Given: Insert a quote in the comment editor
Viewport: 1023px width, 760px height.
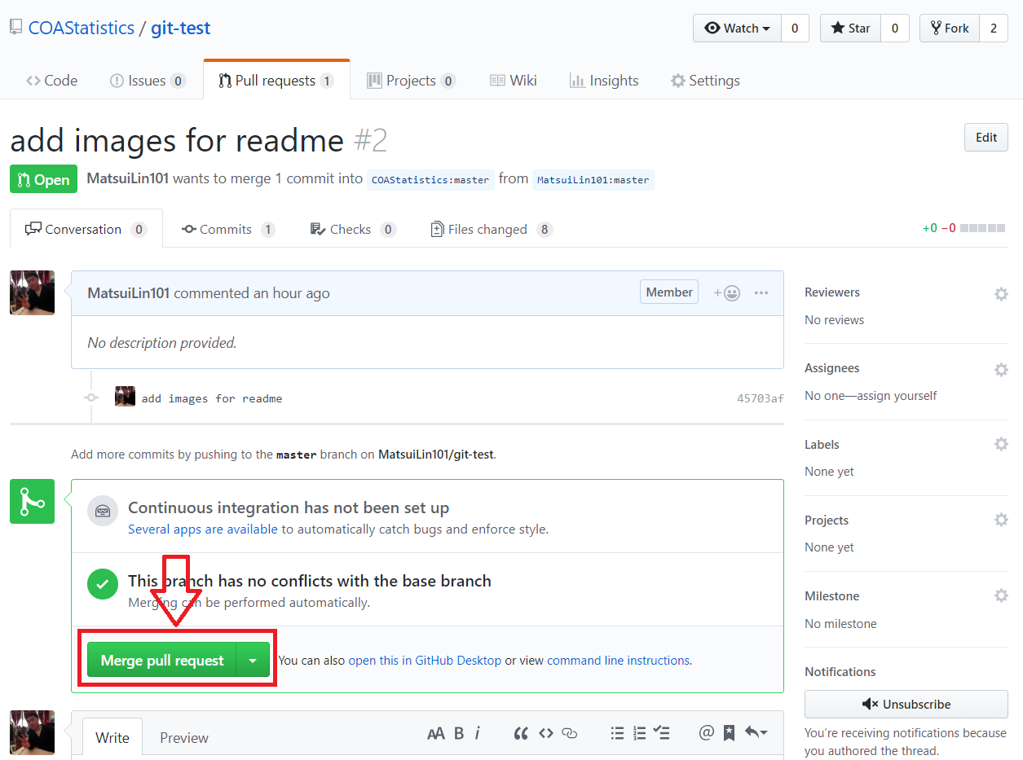Looking at the screenshot, I should click(x=521, y=733).
